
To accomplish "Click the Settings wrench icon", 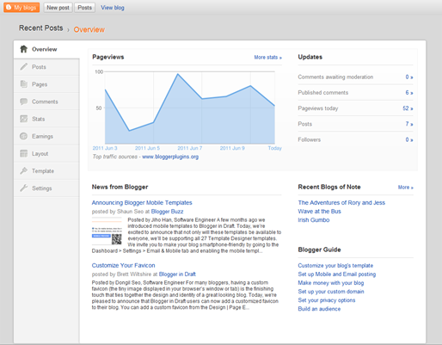I will (24, 188).
